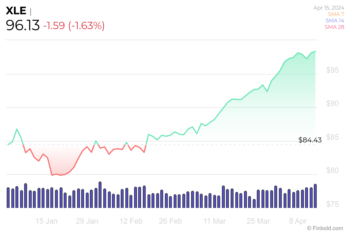Click the -1.59 (-1.63%) price change

coord(74,26)
